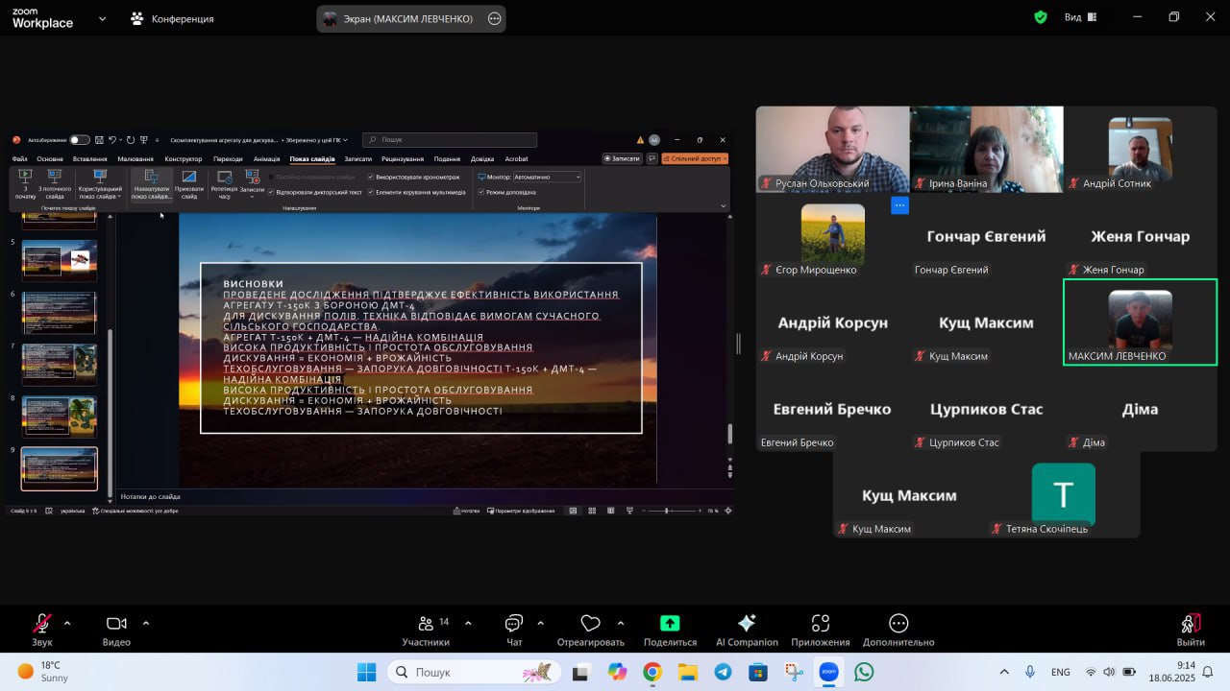
Task: Open Chrome from the taskbar
Action: (652, 672)
